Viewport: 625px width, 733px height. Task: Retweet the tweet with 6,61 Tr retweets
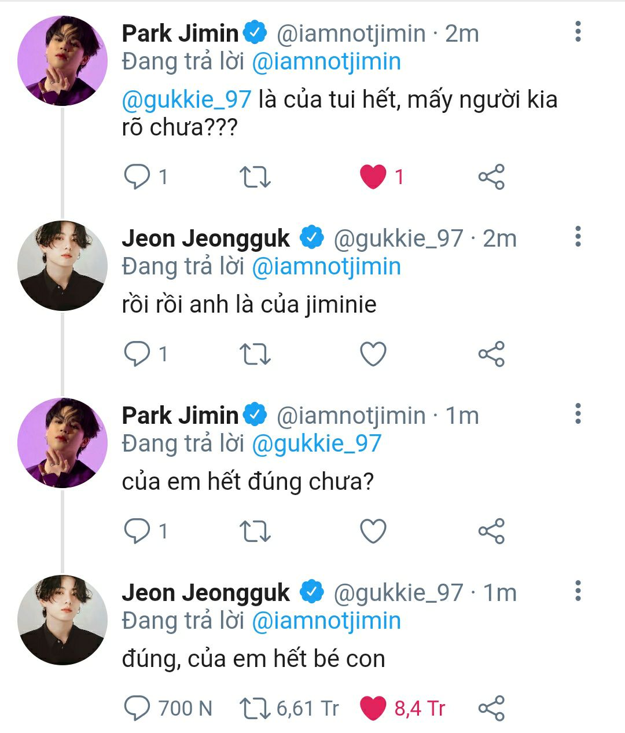[255, 708]
